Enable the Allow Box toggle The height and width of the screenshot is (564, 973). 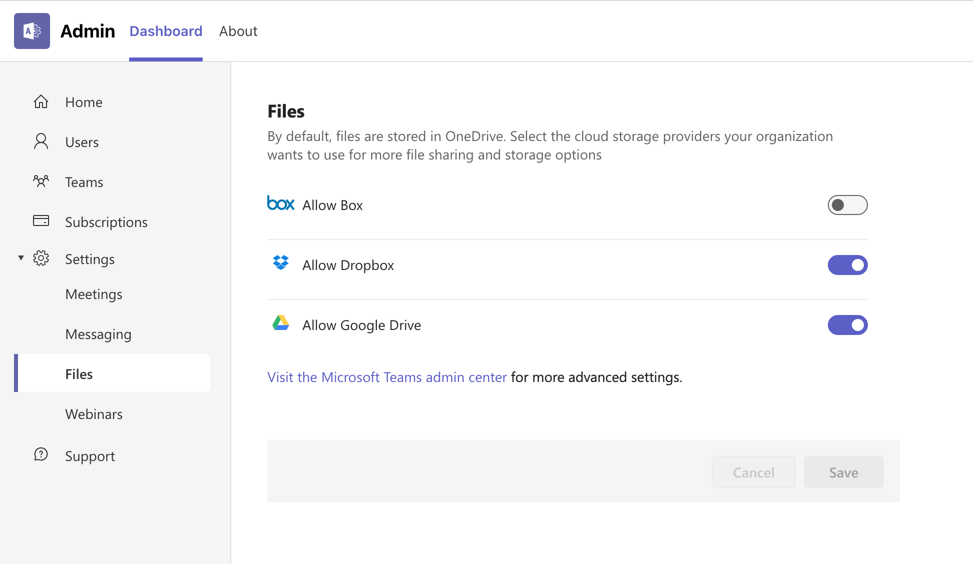point(847,205)
